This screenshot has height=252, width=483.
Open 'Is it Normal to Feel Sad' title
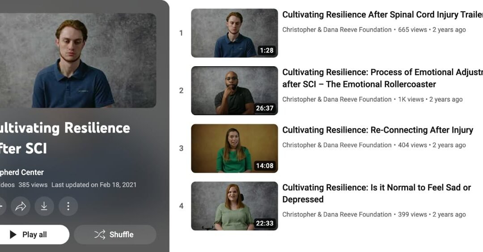click(377, 193)
